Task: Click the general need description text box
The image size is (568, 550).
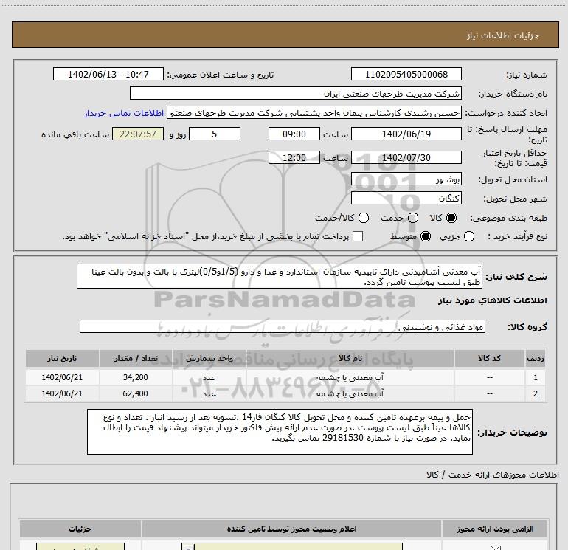Action: (280, 276)
